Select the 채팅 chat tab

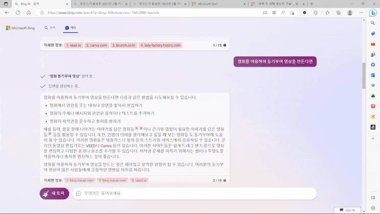coord(71,28)
